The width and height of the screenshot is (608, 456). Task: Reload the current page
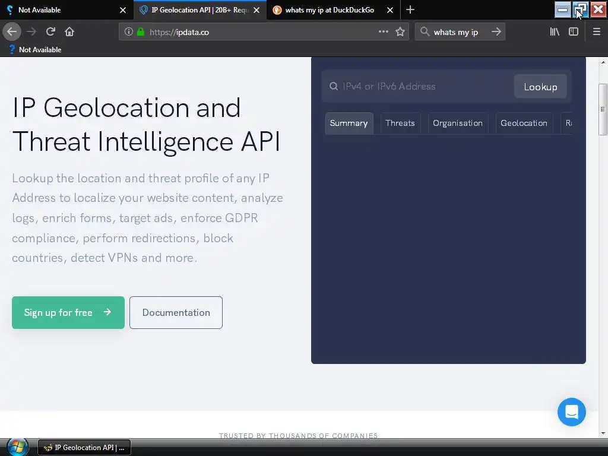coord(50,32)
